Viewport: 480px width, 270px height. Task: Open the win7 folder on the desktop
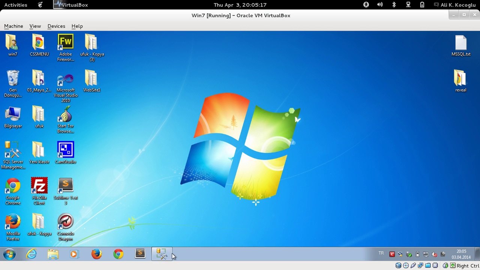click(x=12, y=45)
